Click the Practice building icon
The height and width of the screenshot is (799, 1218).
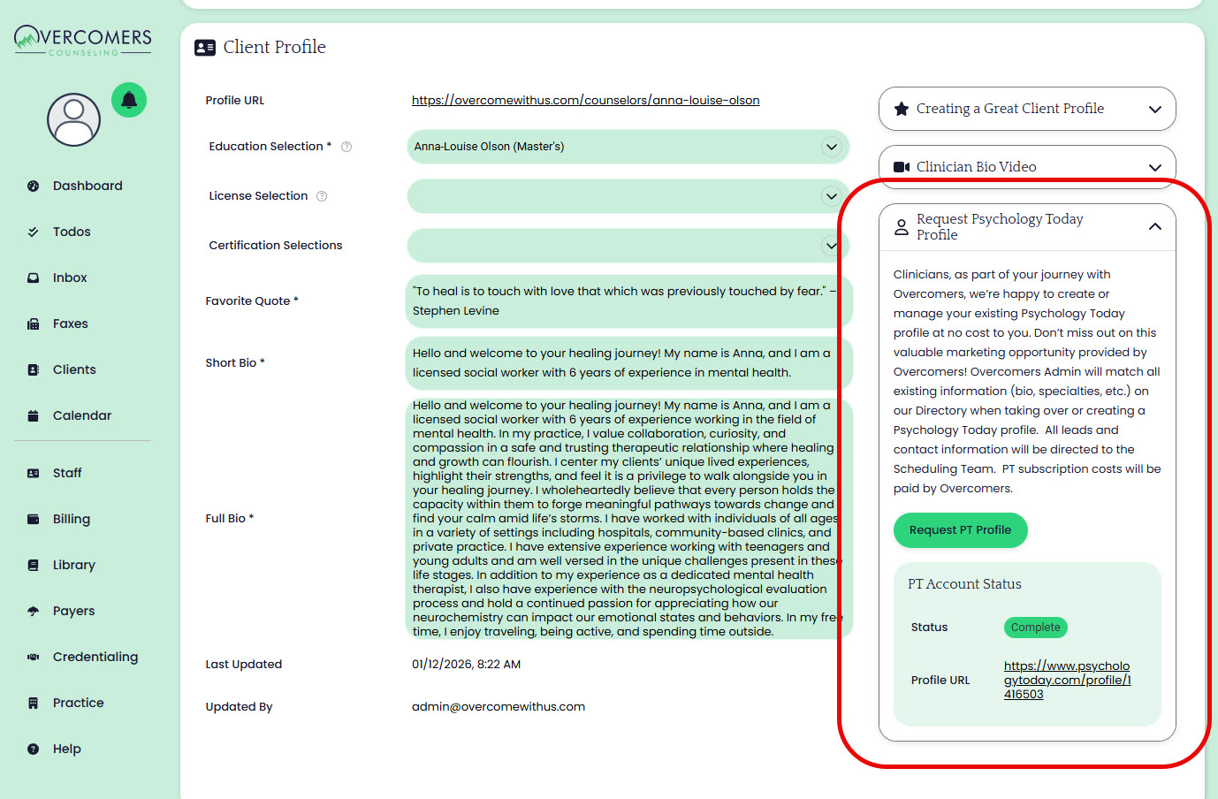tap(34, 703)
